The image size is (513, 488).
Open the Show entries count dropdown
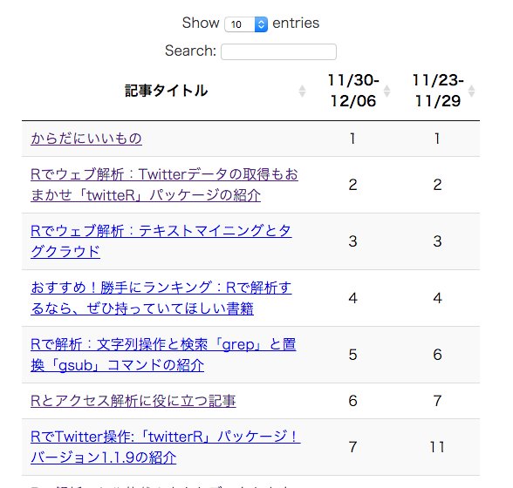(x=246, y=24)
